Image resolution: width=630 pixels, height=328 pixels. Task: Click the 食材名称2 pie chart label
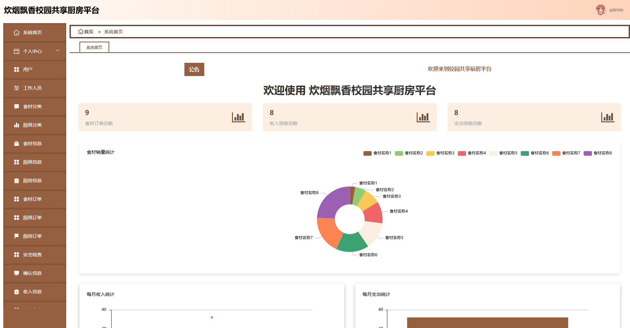(385, 189)
